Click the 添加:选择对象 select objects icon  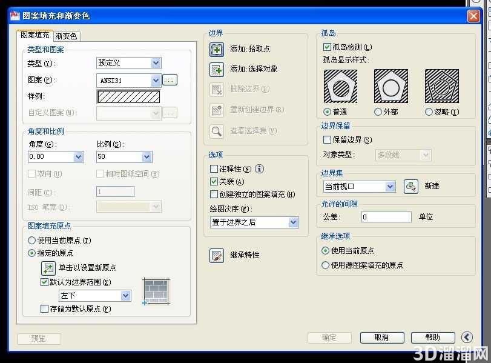[x=217, y=70]
